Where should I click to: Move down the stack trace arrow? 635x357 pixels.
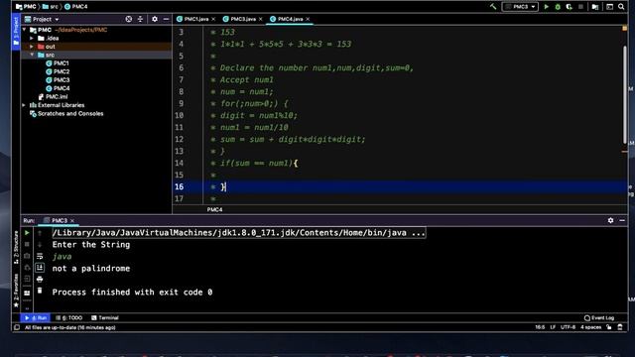point(40,245)
